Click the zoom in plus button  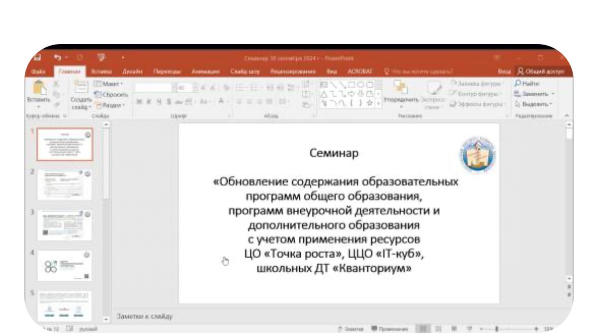pos(536,328)
